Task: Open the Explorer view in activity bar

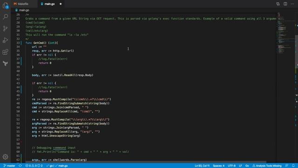Action: pyautogui.click(x=5, y=5)
